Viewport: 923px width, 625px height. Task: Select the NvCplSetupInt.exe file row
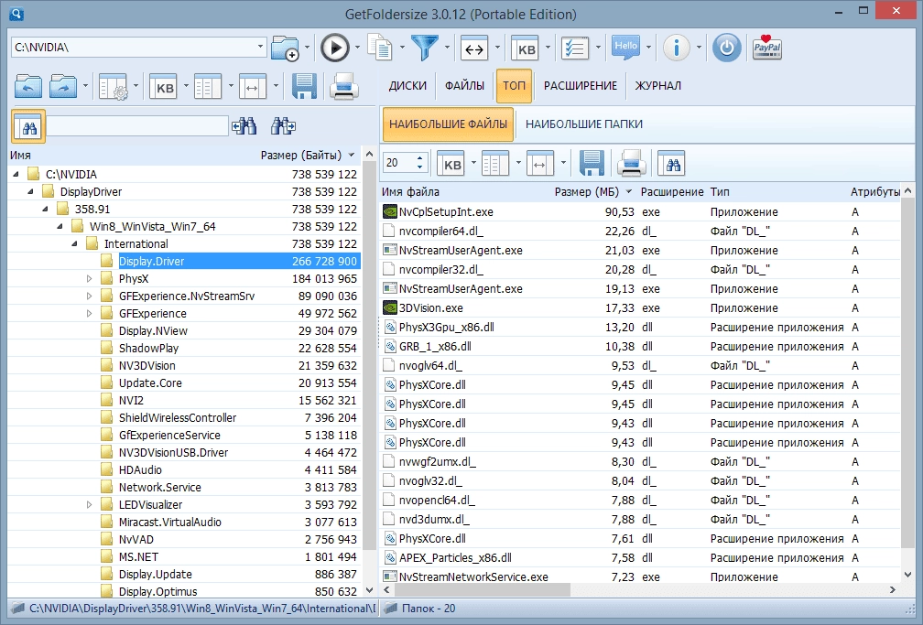640,212
